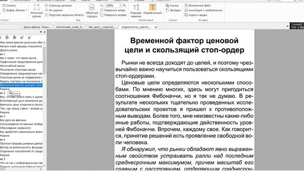Select the Снимок snapshot tool
This screenshot has width=304, height=171.
click(9, 5)
